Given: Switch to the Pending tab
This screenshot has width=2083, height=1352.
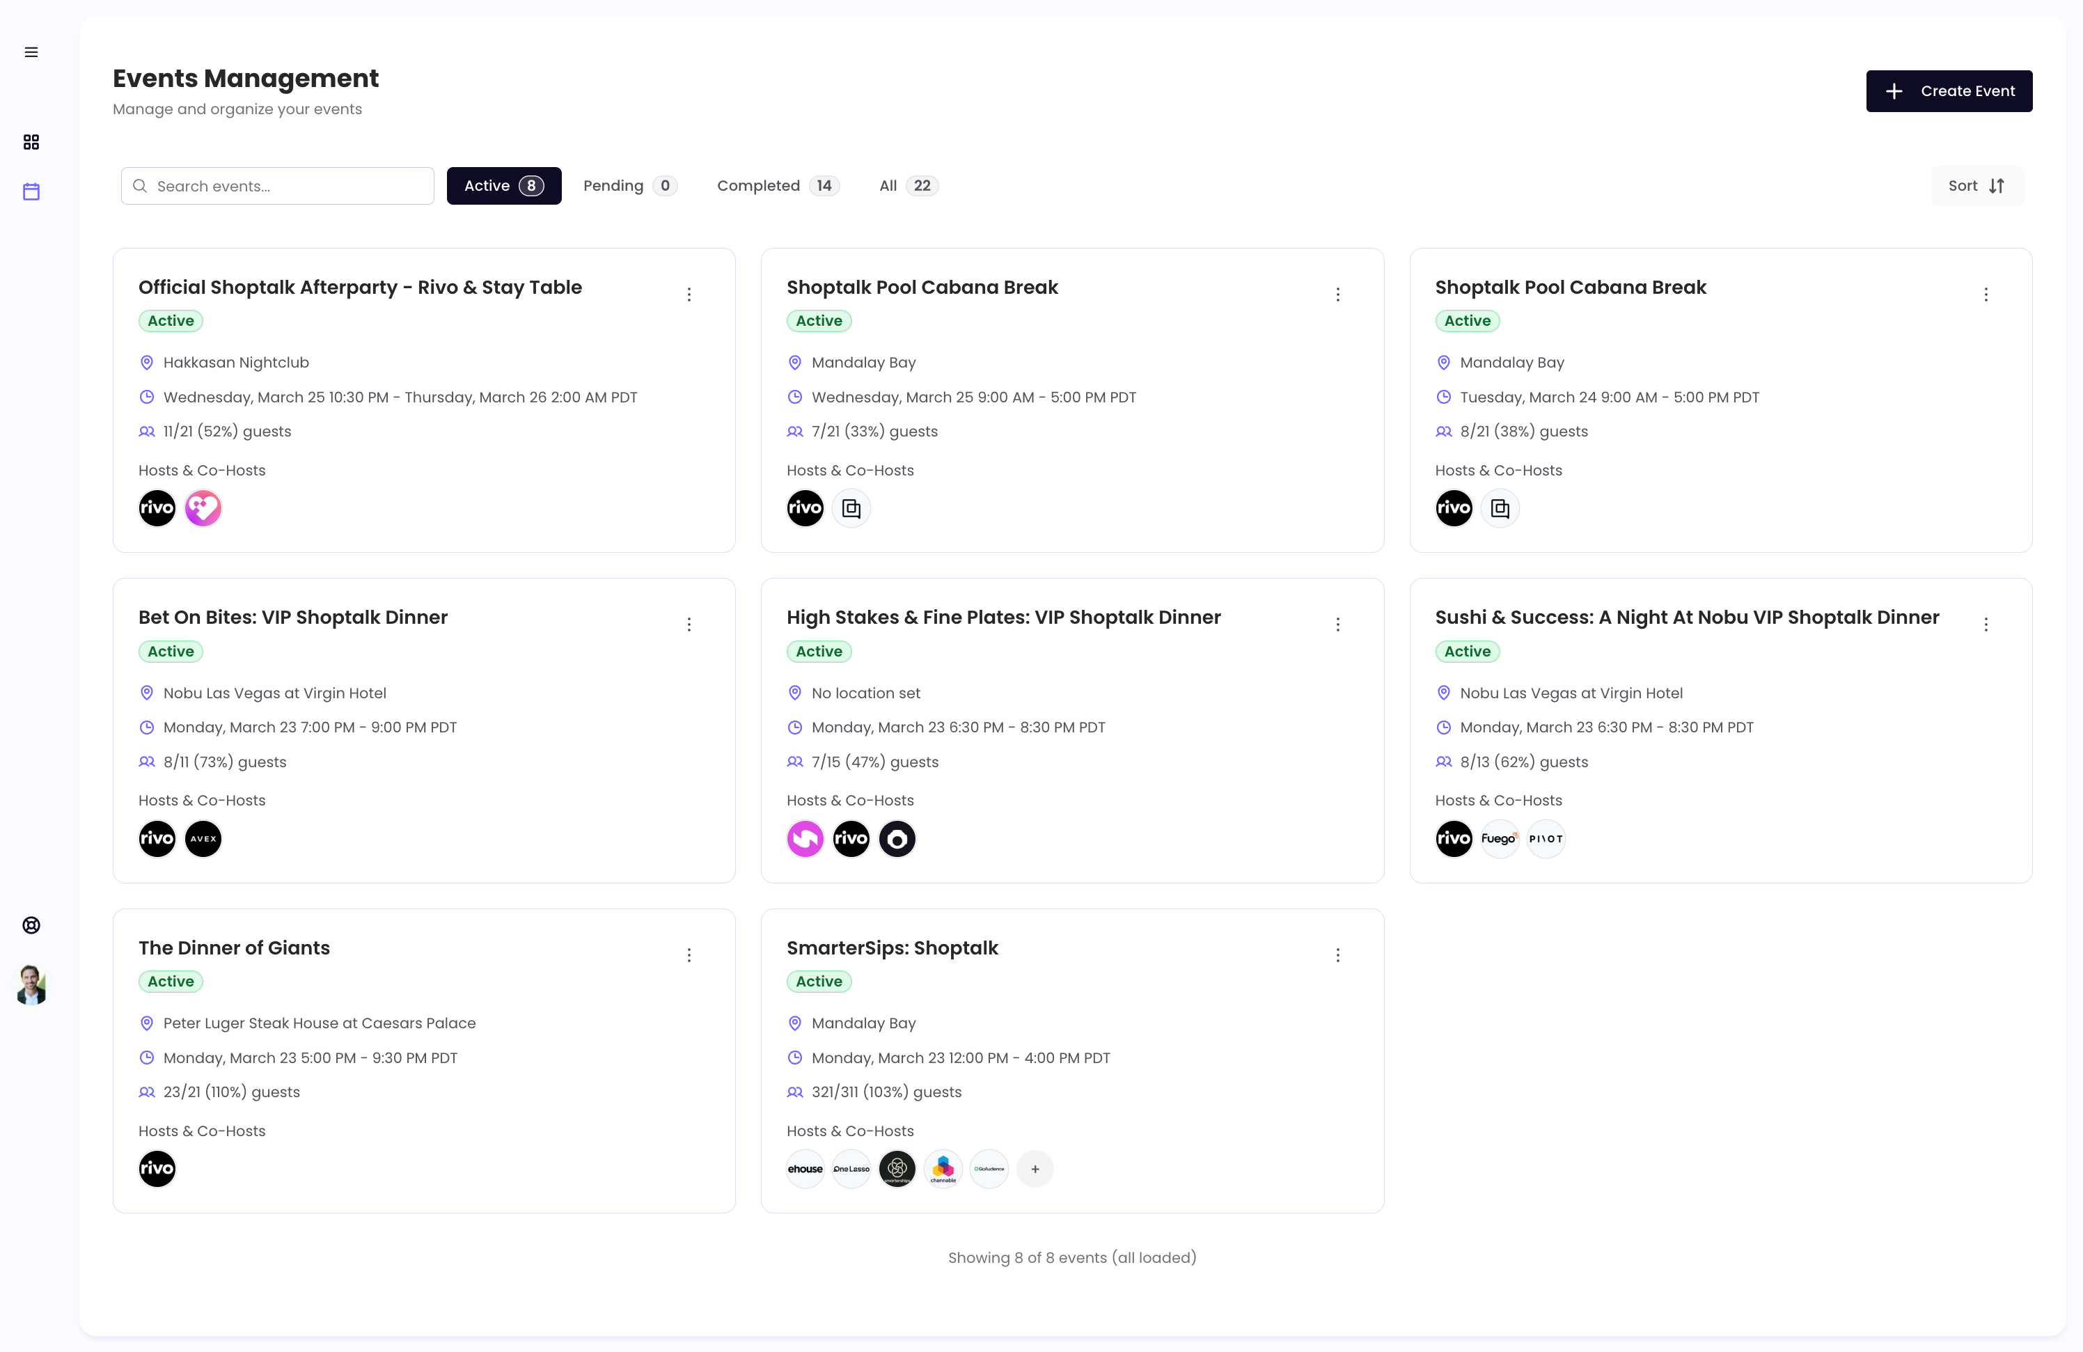Looking at the screenshot, I should click(x=630, y=185).
